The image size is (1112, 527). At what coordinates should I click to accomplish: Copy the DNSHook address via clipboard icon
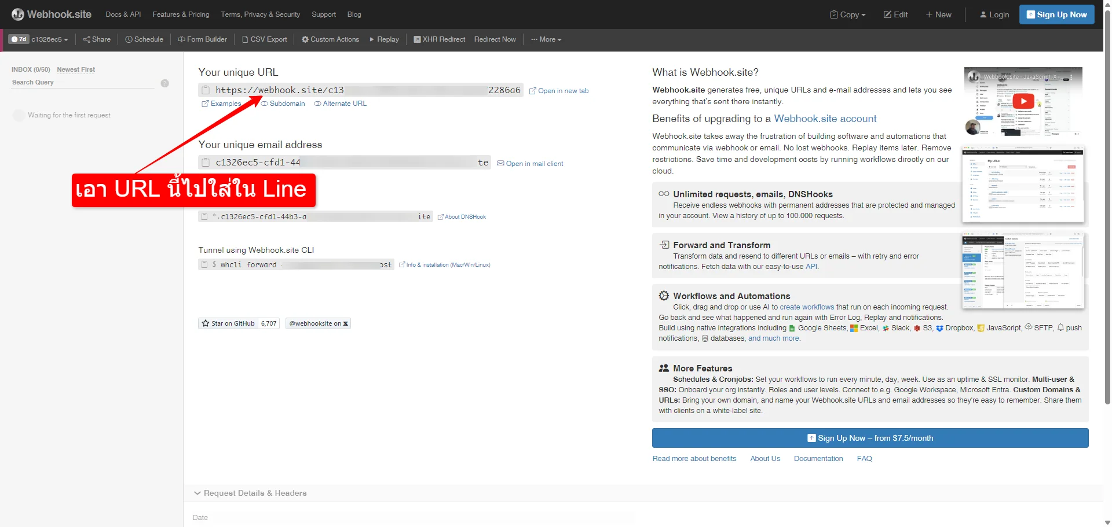click(x=204, y=216)
